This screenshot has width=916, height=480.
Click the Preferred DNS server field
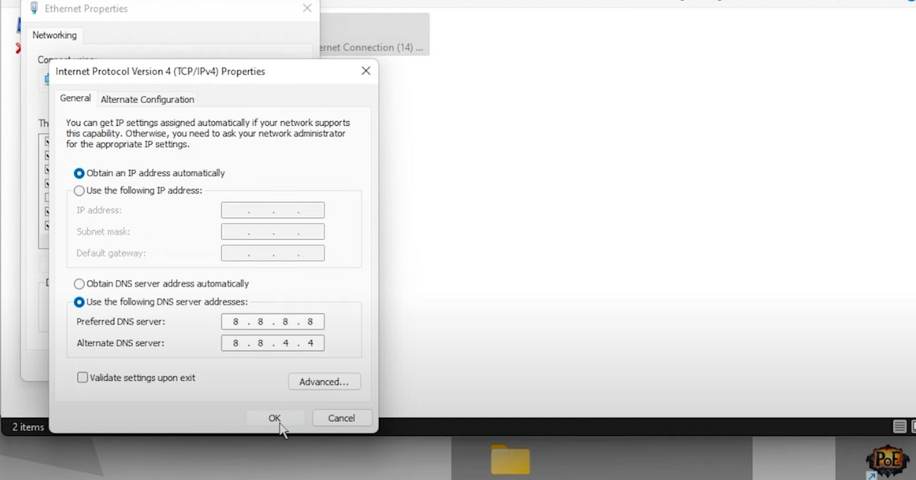pos(273,322)
